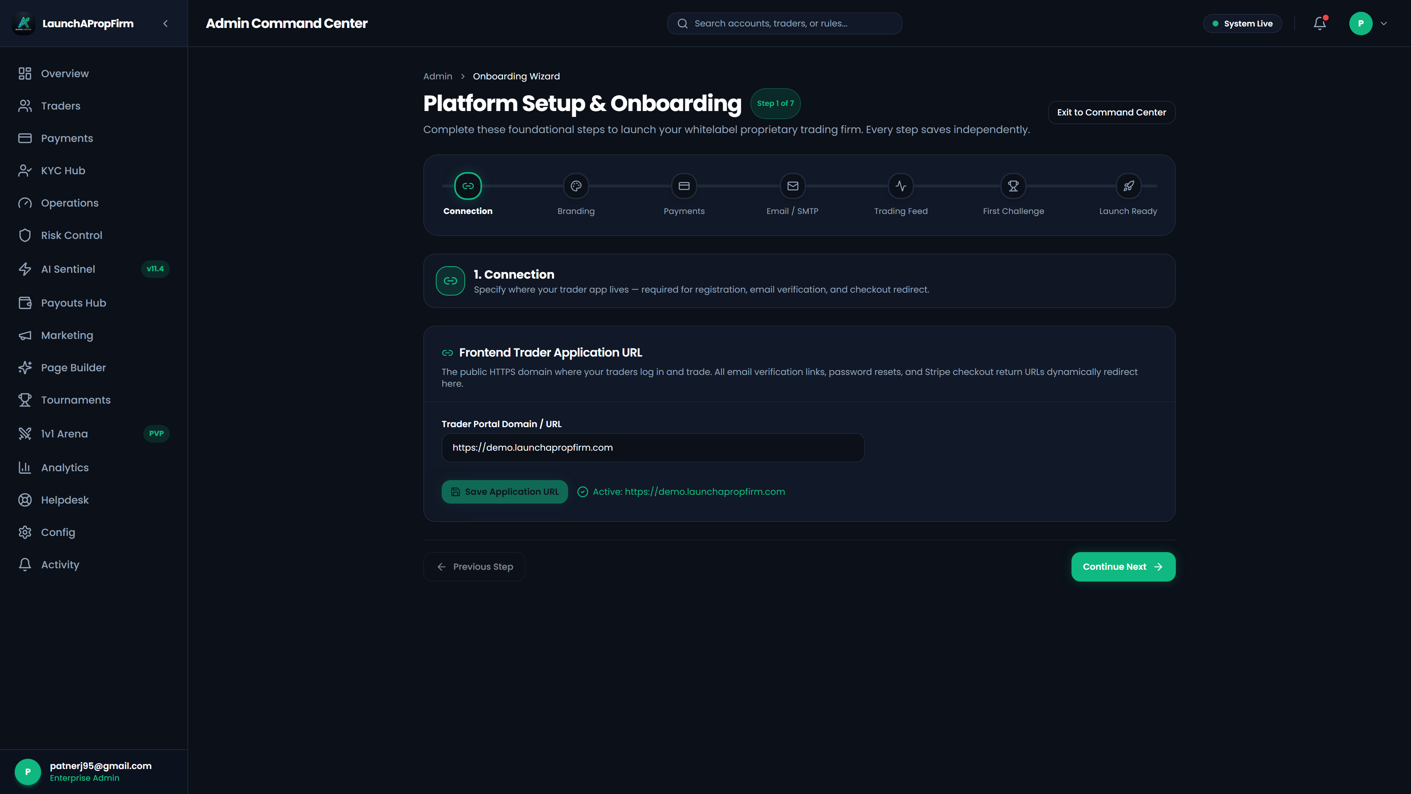This screenshot has height=794, width=1411.
Task: Click the v11.4 badge next to AI Sentinel
Action: 155,269
